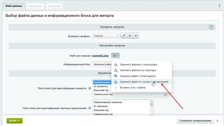Select highlighted Наименование in element list
The image size is (224, 126).
[x=102, y=82]
